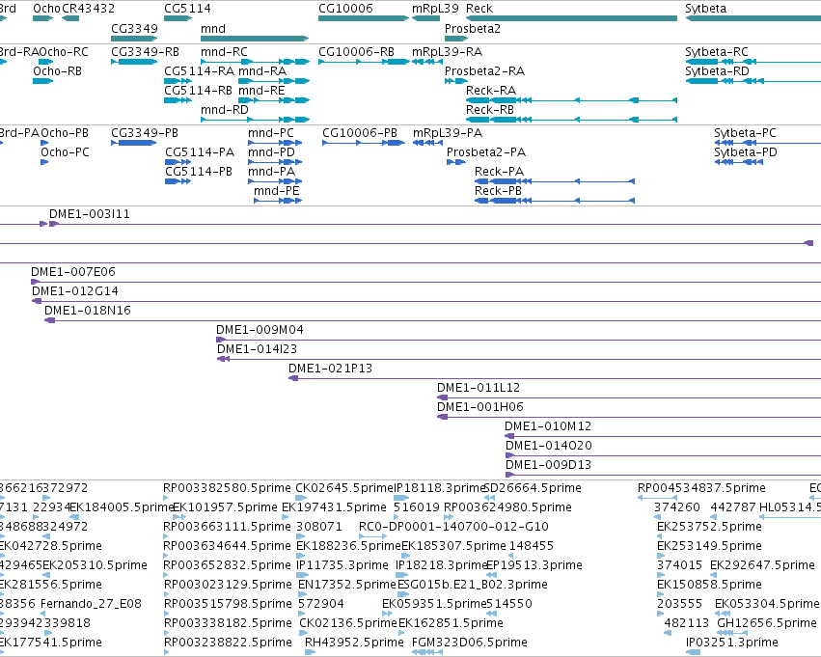
Task: Click the Reck gene bar glyph
Action: tap(571, 18)
